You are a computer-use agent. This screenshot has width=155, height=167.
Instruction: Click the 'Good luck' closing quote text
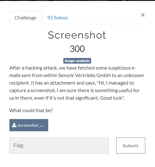click(x=112, y=98)
